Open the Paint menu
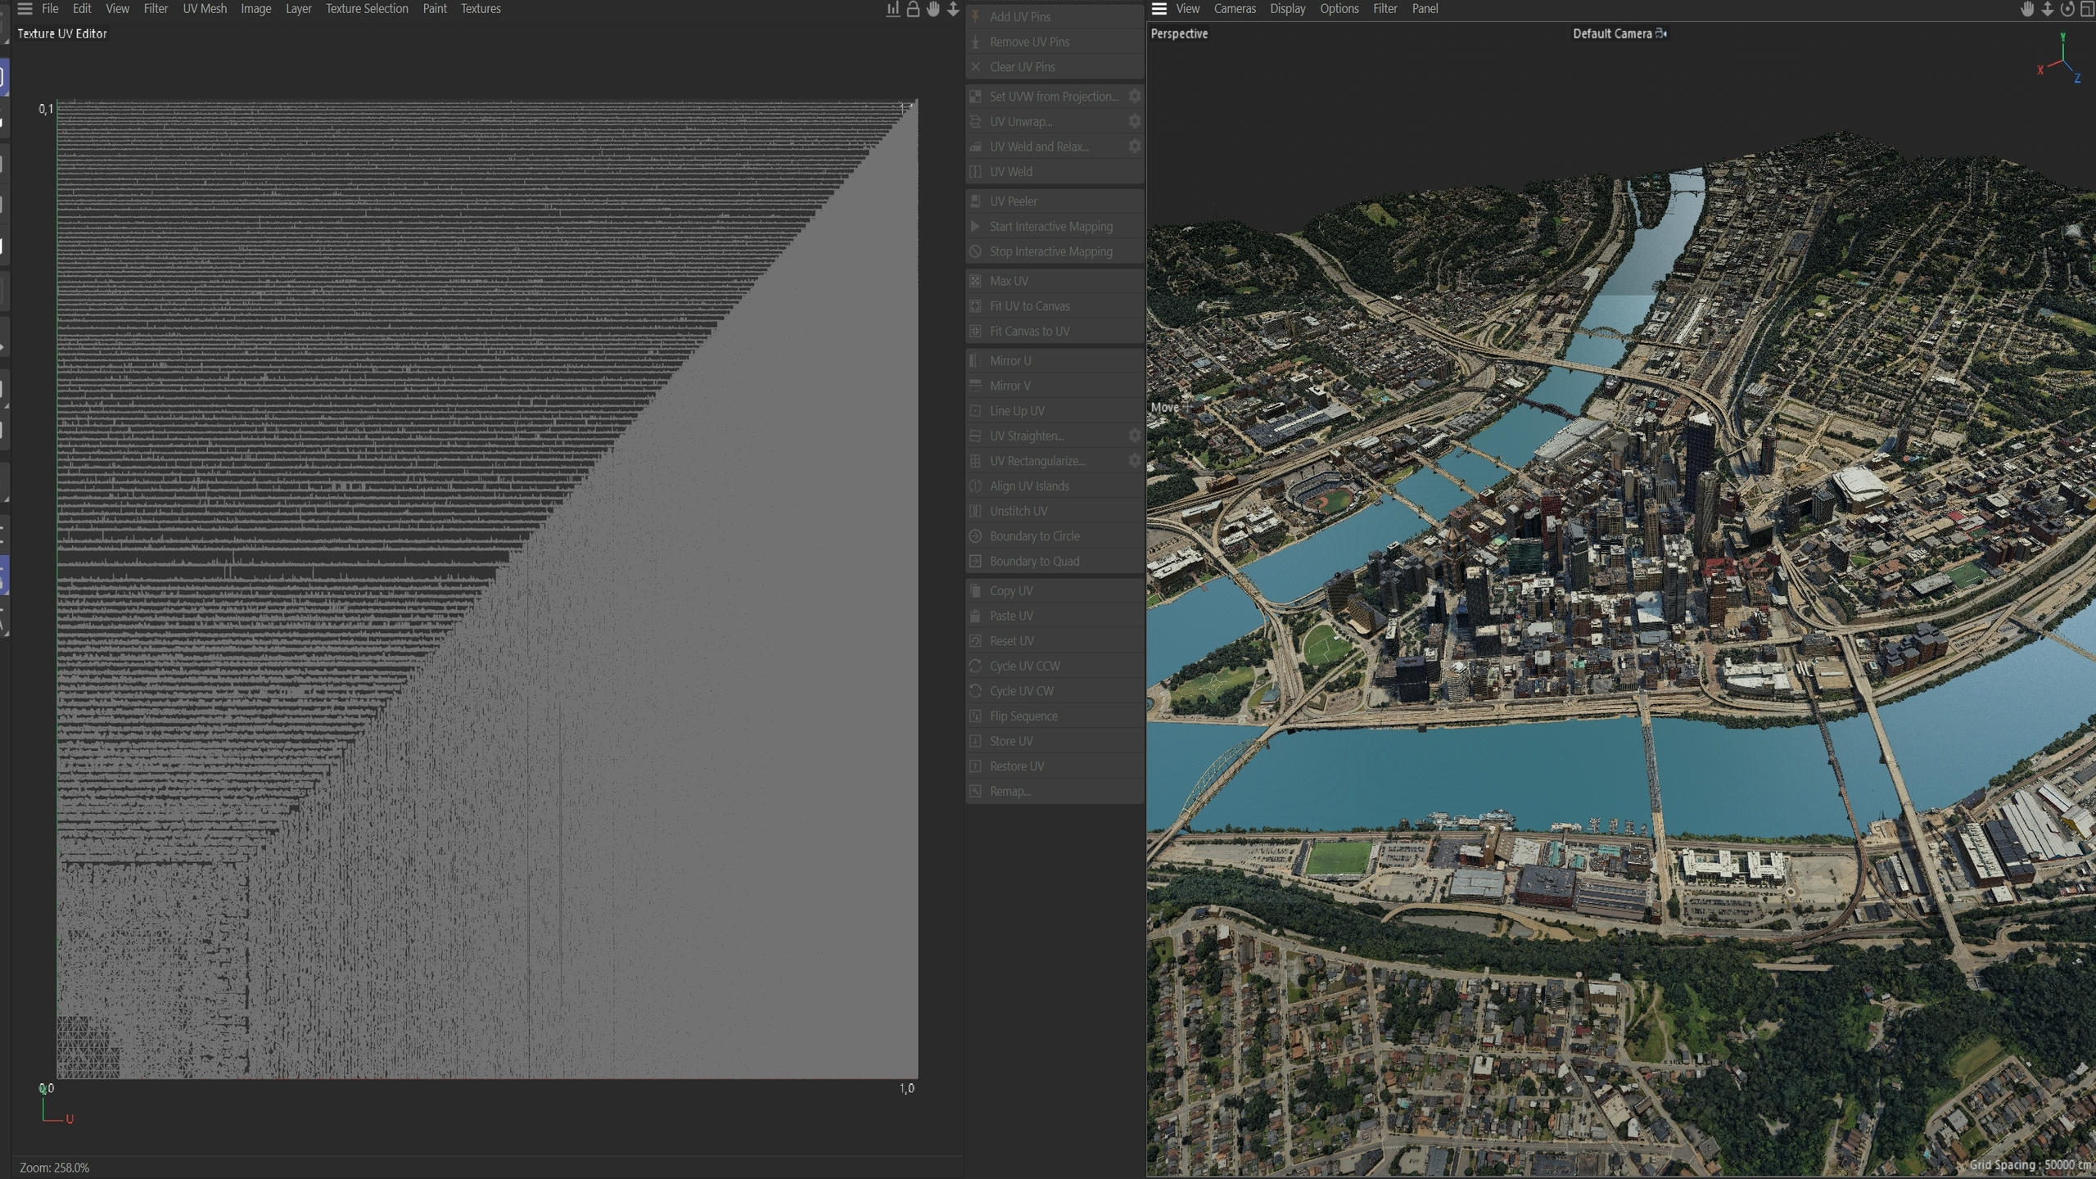Image resolution: width=2096 pixels, height=1179 pixels. pyautogui.click(x=435, y=9)
